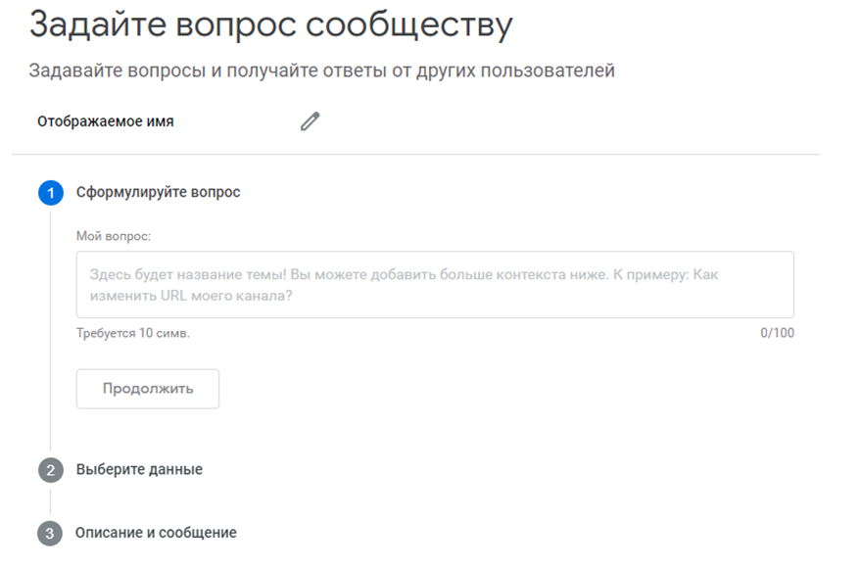The image size is (861, 569).
Task: Click the "Задайте вопрос сообществу" heading
Action: 270,26
